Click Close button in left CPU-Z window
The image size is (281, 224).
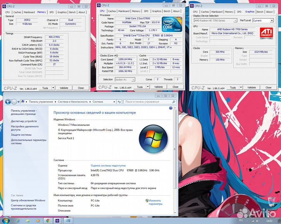[x=81, y=88]
